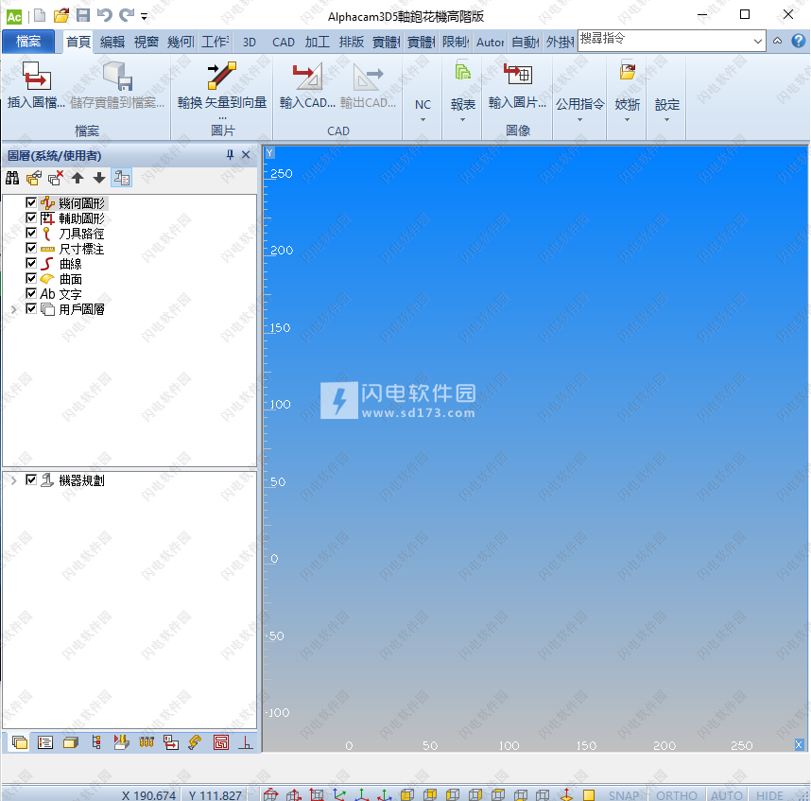811x801 pixels.
Task: Click the New file icon in quick access toolbar
Action: point(40,15)
